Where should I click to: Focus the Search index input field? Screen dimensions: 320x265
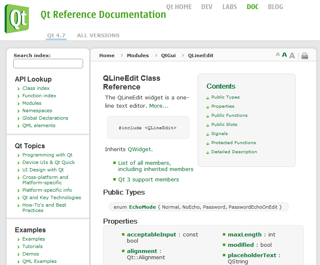click(48, 63)
